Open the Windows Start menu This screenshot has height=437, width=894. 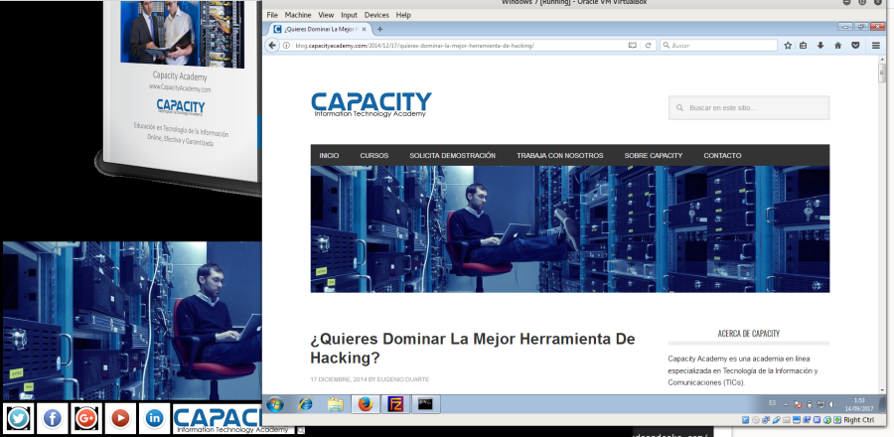tap(275, 404)
